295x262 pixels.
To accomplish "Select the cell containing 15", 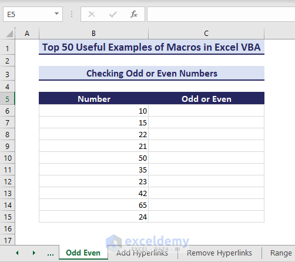I will tap(93, 122).
